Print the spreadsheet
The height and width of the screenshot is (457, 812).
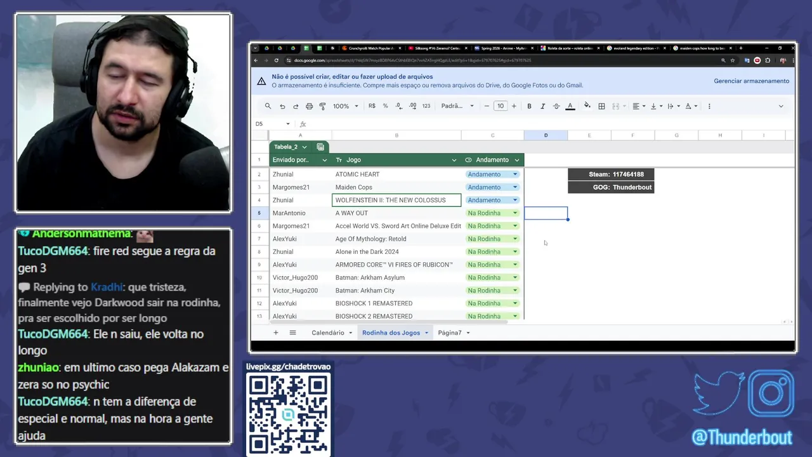(x=309, y=106)
